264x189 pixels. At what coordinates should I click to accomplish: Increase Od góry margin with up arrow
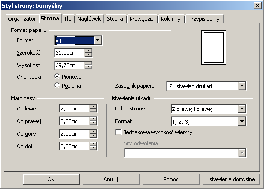point(93,131)
